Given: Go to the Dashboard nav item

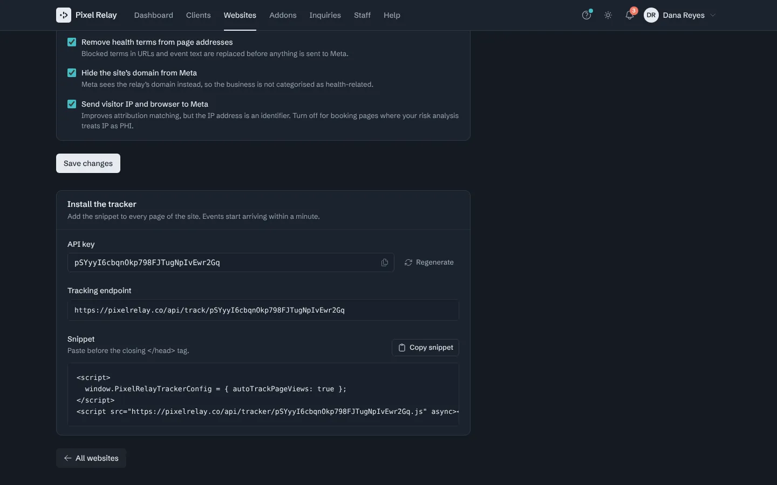Looking at the screenshot, I should [154, 15].
